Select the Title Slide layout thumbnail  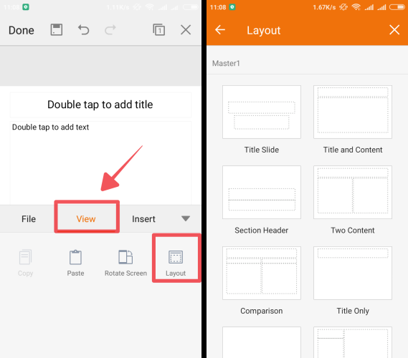[262, 112]
